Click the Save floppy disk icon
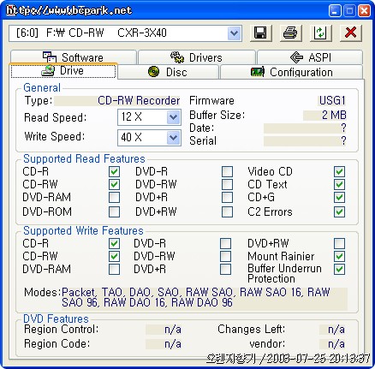The height and width of the screenshot is (369, 375). [261, 33]
